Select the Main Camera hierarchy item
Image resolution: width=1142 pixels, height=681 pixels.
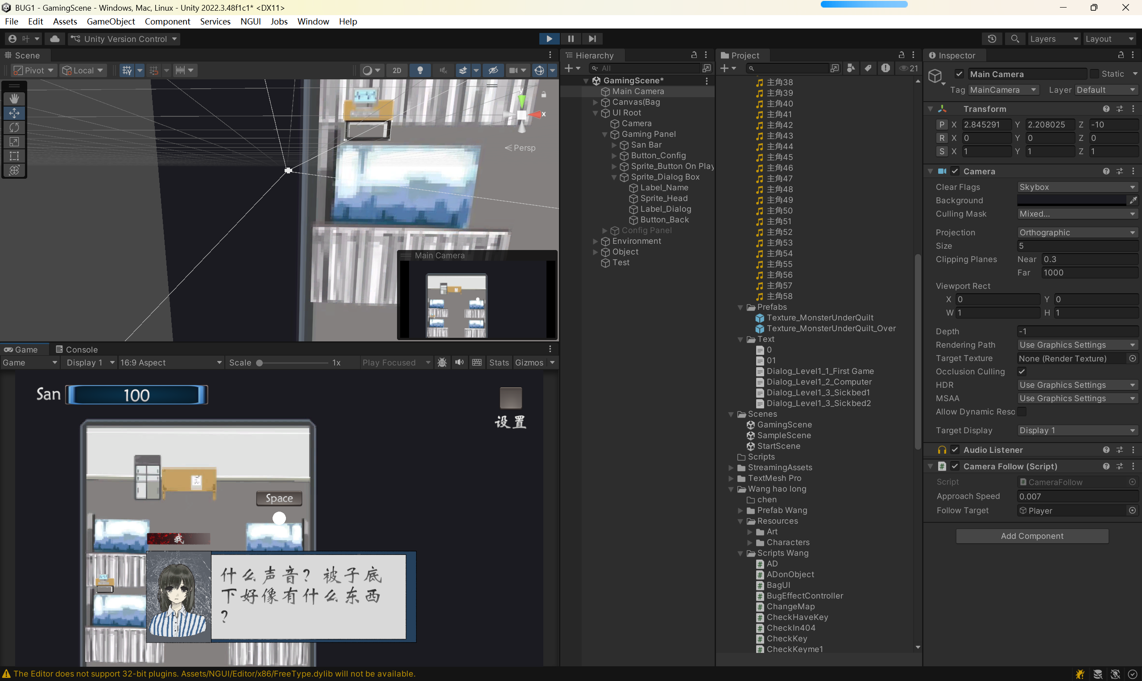click(x=638, y=91)
